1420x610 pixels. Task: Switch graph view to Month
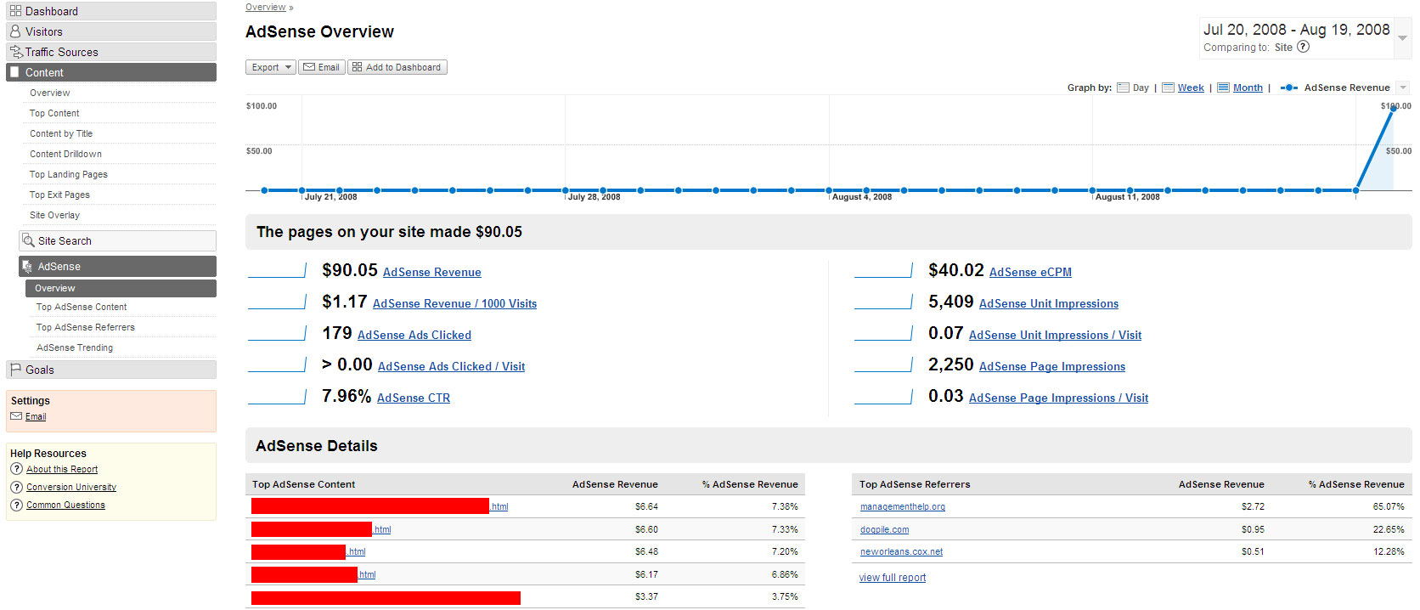coord(1247,88)
